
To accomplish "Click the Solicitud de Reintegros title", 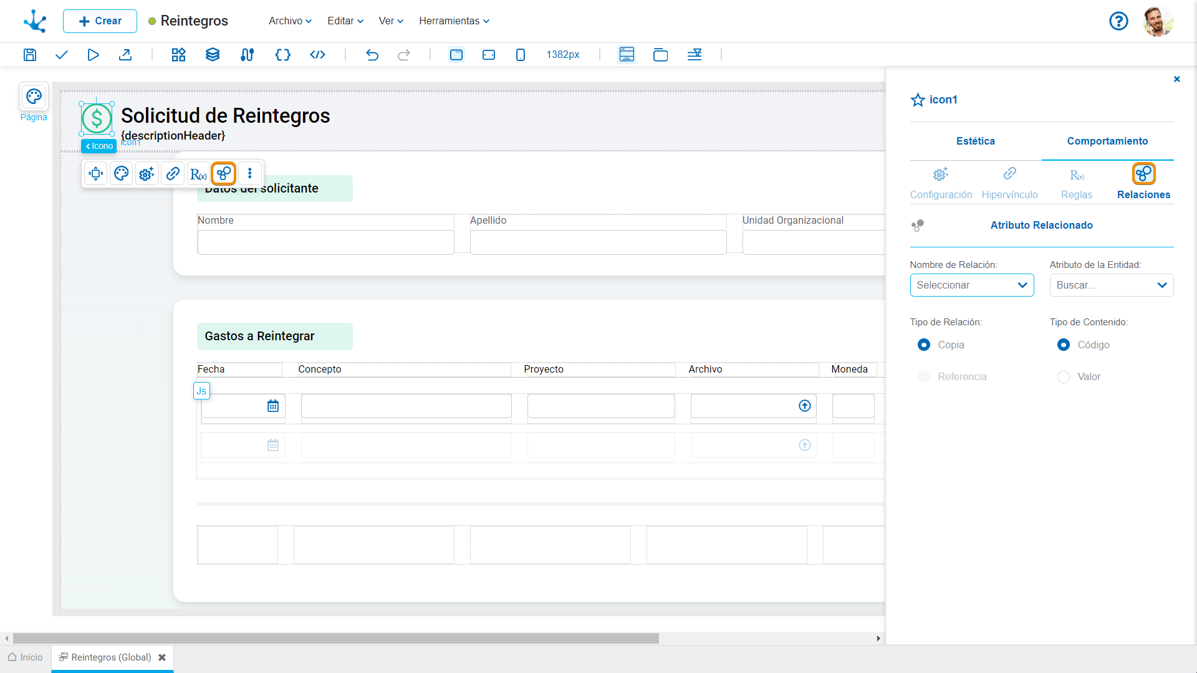I will 225,116.
